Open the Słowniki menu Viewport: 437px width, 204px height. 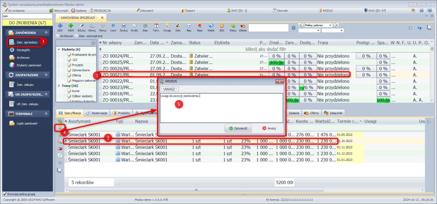tap(280, 11)
